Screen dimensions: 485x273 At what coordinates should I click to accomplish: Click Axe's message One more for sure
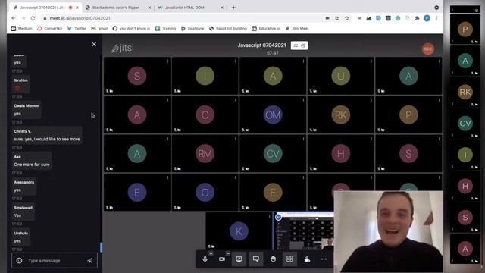tap(32, 161)
